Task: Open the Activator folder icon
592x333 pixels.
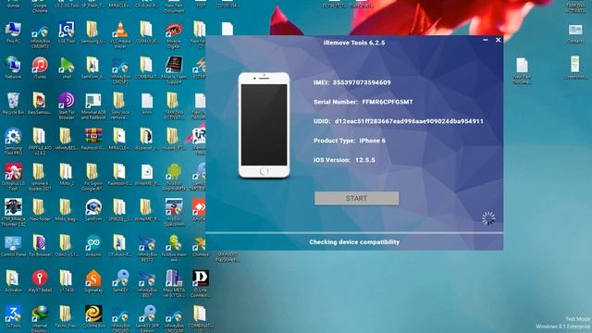Action: 13,281
